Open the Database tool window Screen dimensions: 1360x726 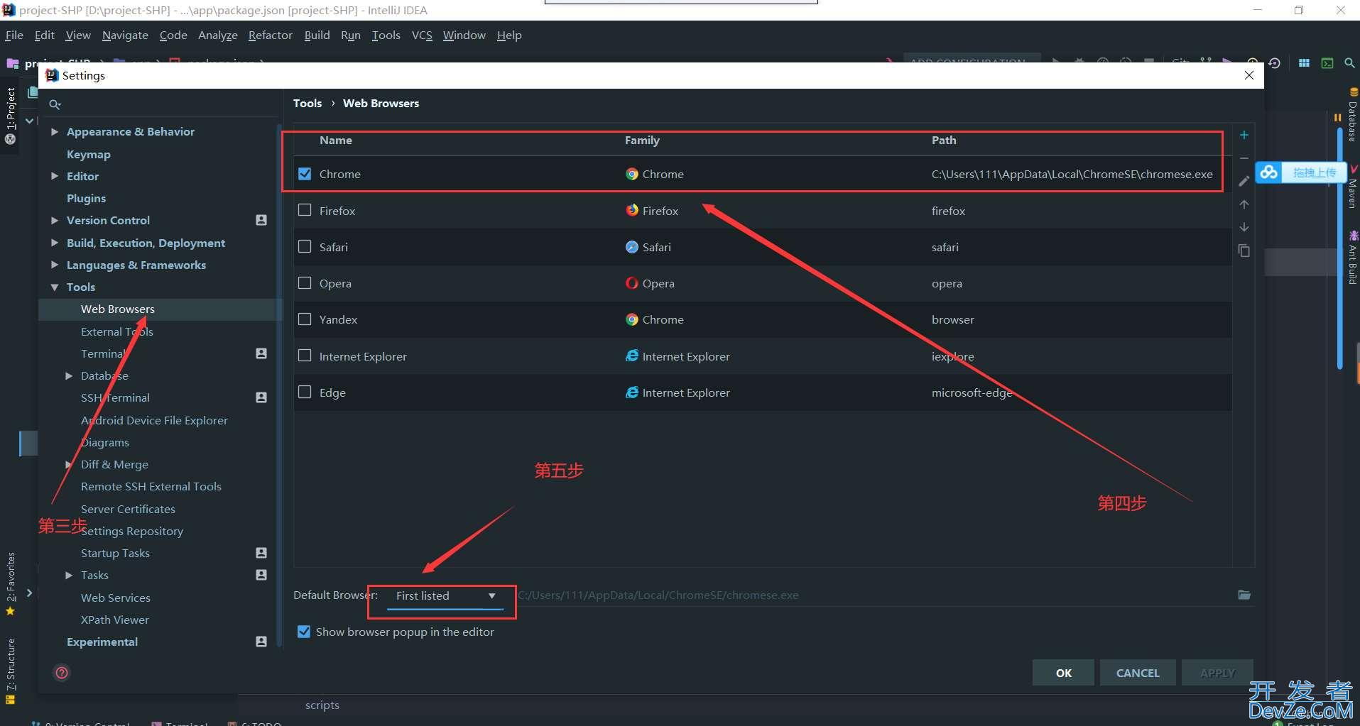tap(1353, 116)
